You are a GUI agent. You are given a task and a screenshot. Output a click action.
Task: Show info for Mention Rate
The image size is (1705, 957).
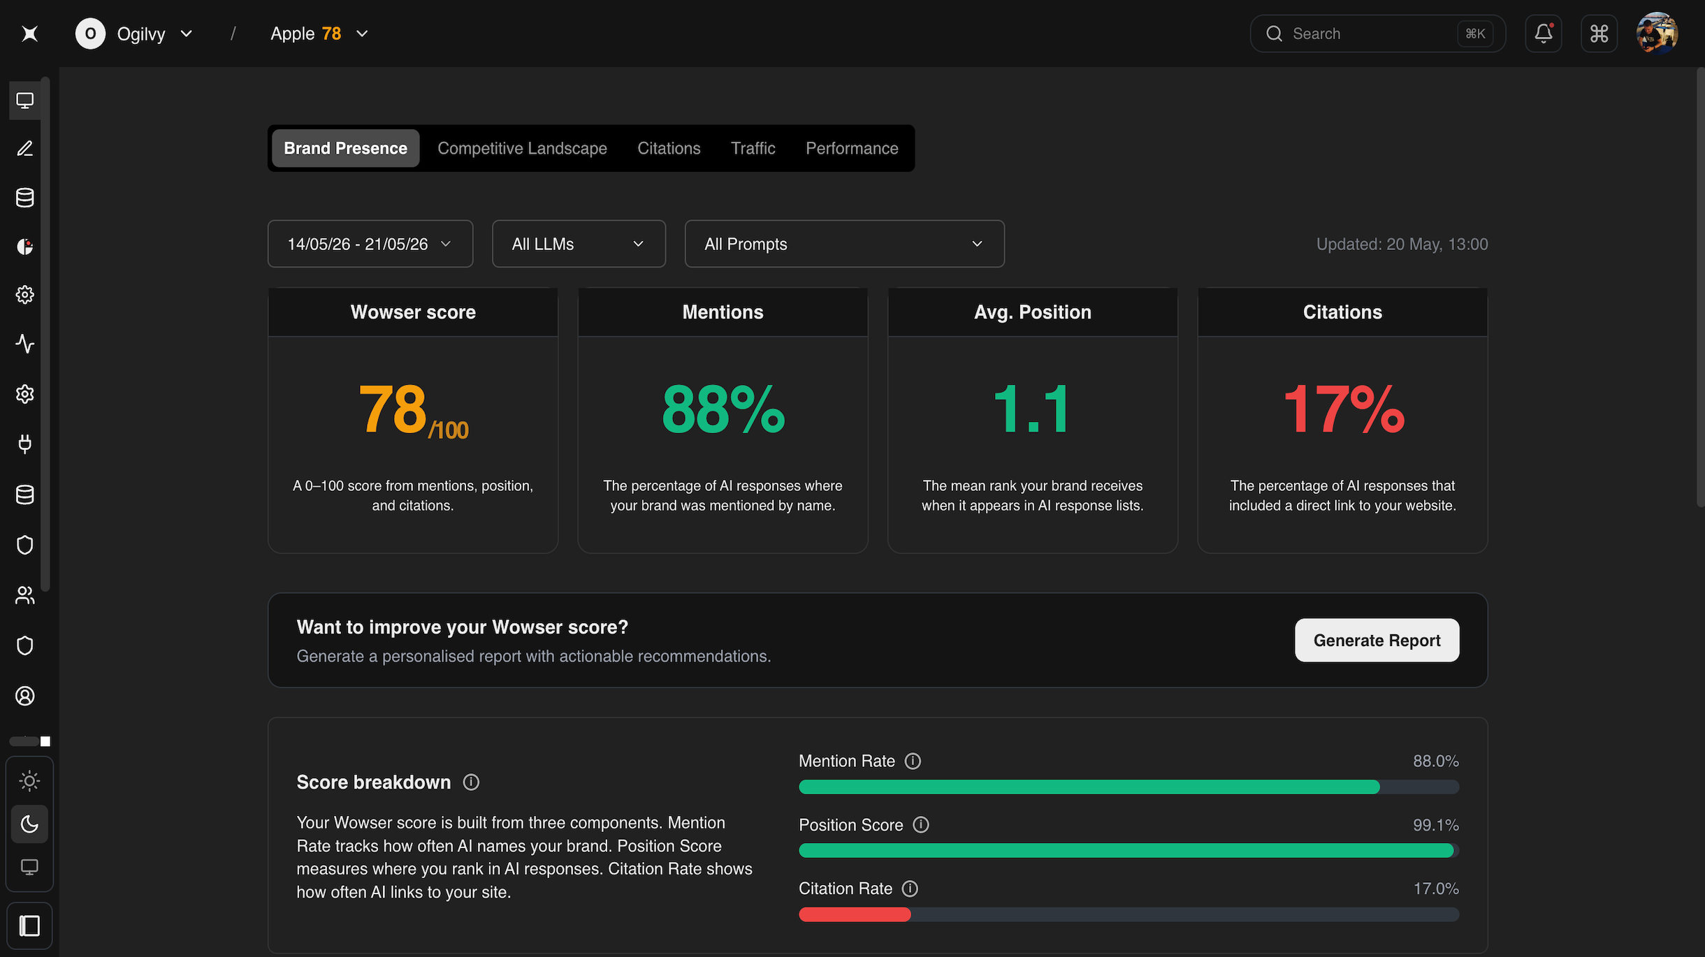pos(913,761)
